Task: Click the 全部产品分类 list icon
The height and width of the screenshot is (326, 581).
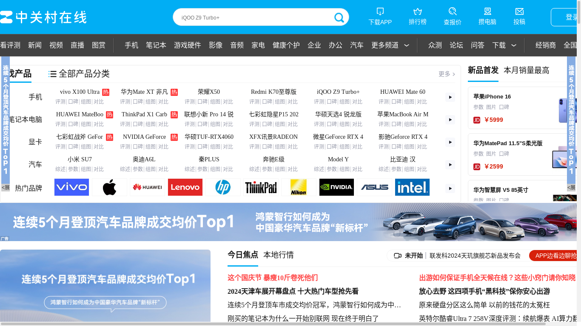Action: (x=53, y=74)
